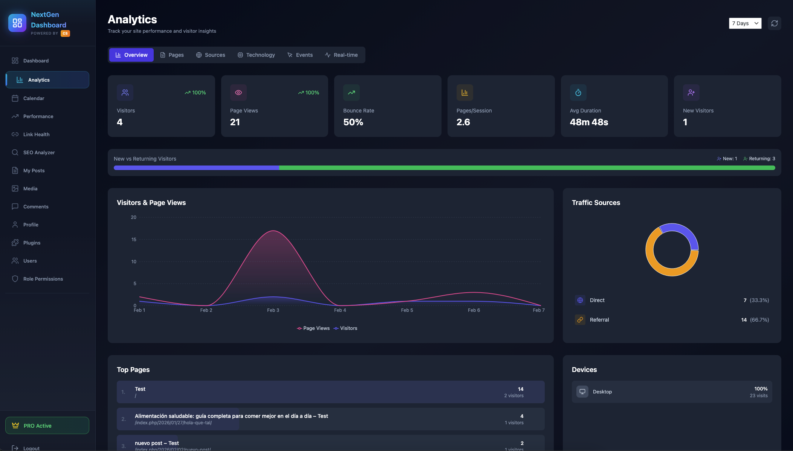
Task: Click the PRO Active button
Action: click(47, 425)
